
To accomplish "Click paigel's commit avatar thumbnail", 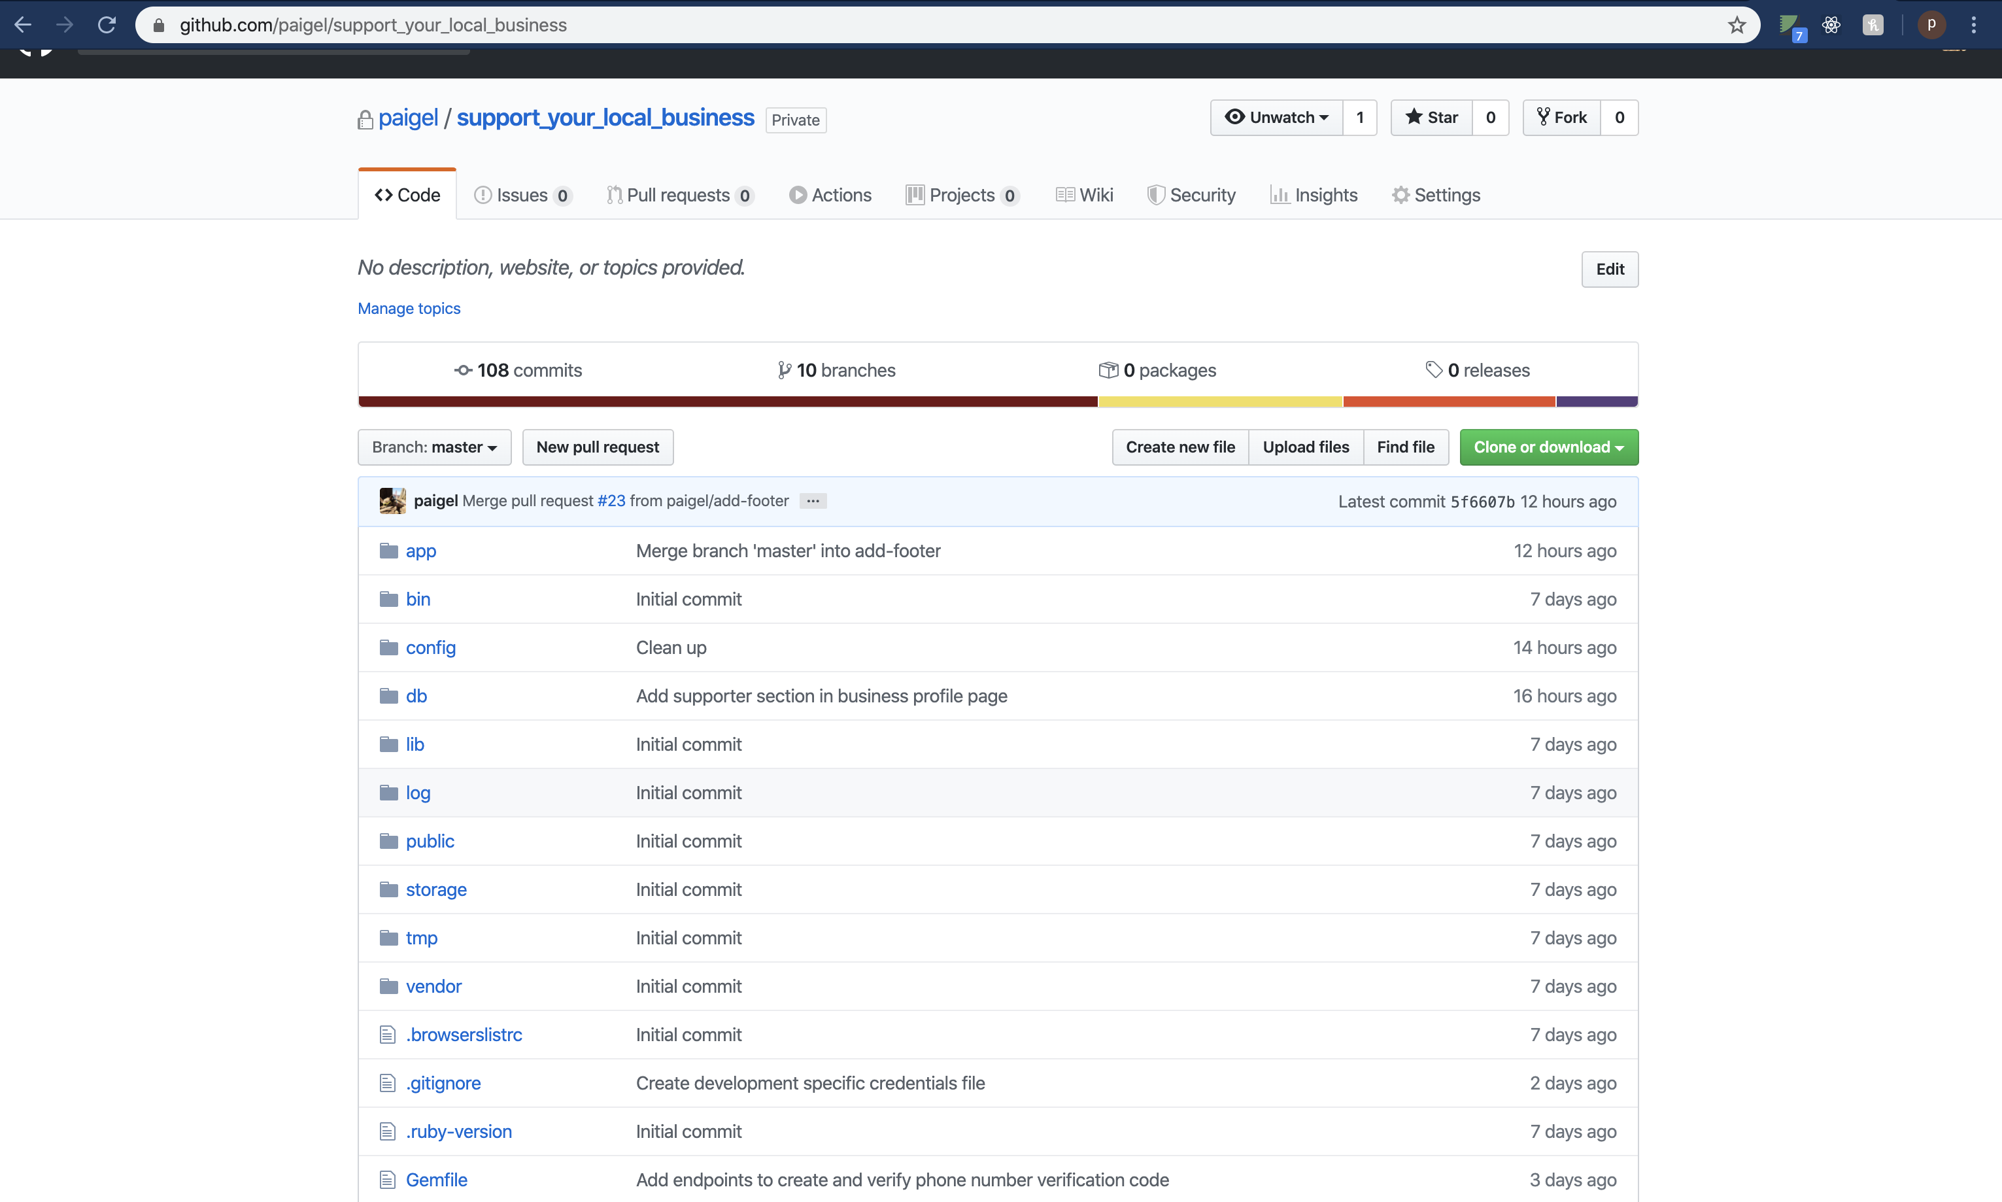I will click(393, 502).
